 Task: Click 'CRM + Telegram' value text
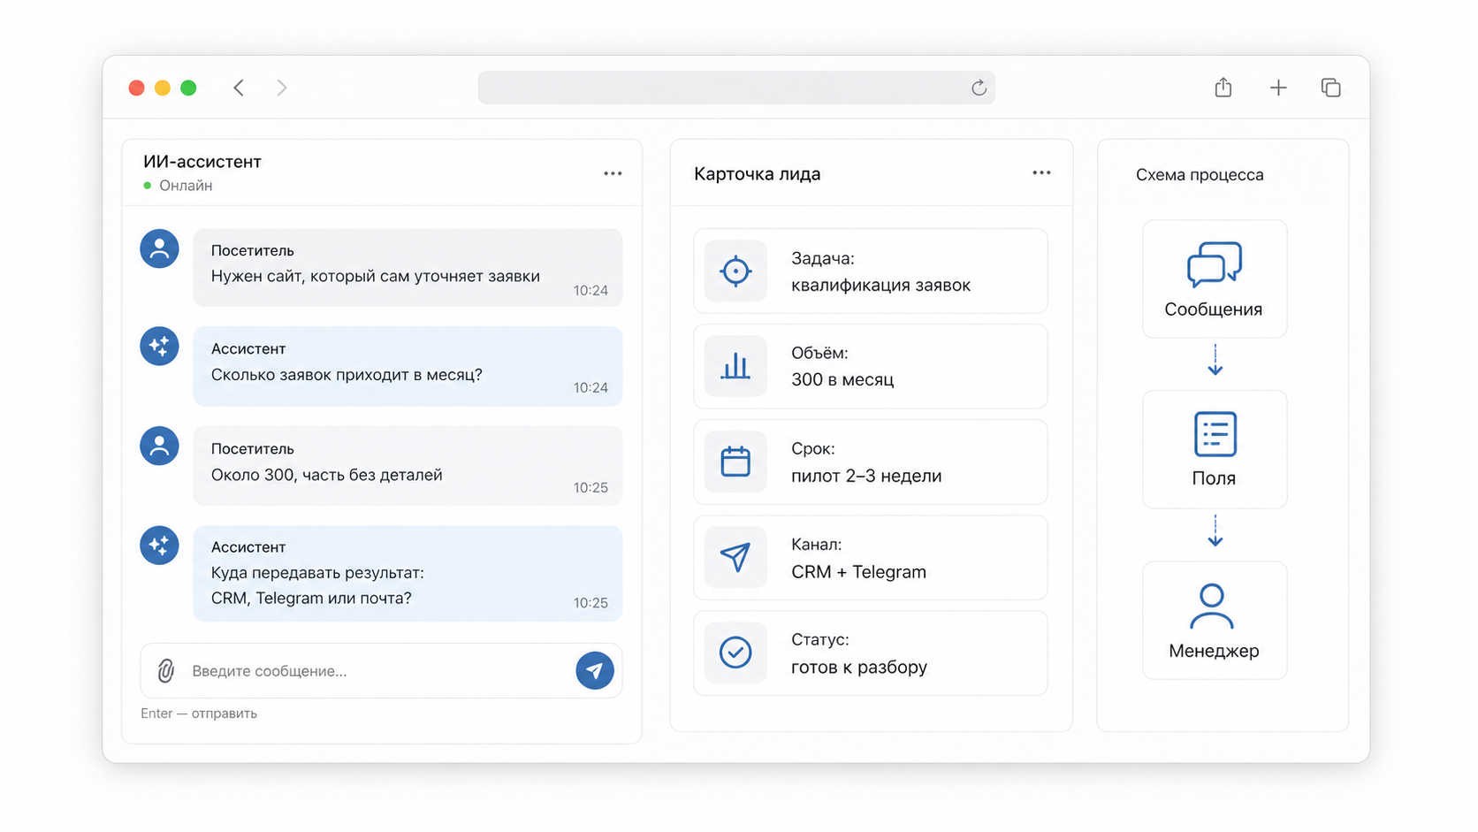pos(858,572)
